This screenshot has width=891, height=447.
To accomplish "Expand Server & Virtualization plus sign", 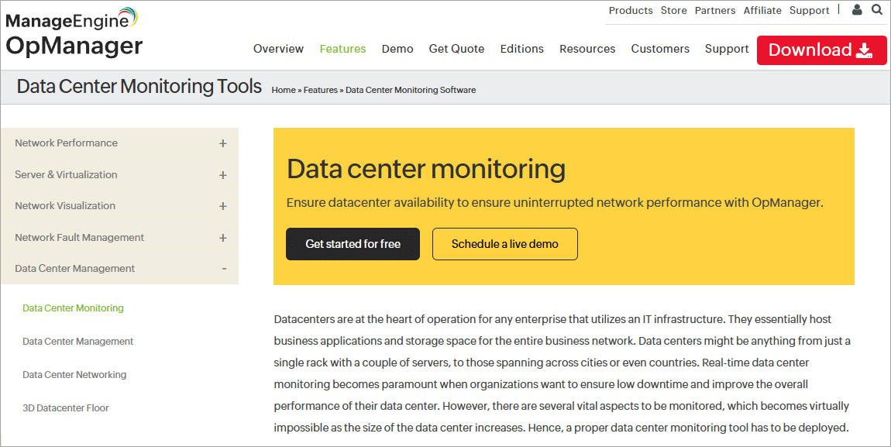I will [222, 175].
